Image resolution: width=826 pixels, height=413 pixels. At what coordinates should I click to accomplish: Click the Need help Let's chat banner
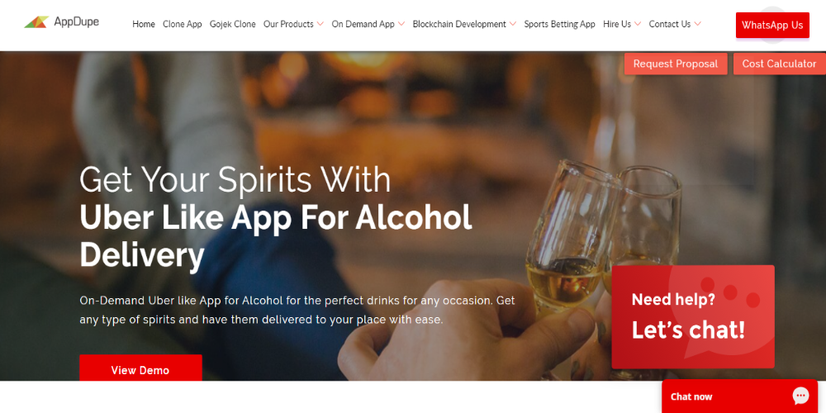[x=693, y=316]
